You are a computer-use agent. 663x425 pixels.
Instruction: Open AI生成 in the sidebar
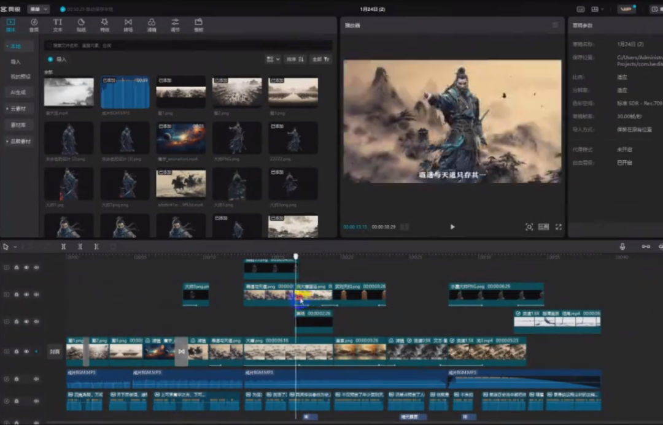(x=18, y=92)
